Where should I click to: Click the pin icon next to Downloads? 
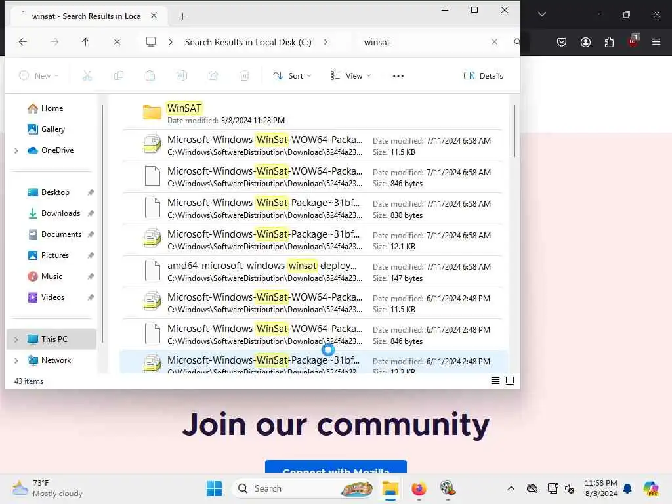(91, 213)
